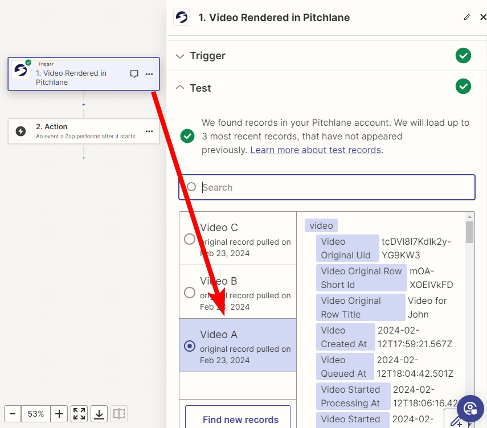The width and height of the screenshot is (487, 428).
Task: Add a step between trigger and action
Action: [x=84, y=105]
